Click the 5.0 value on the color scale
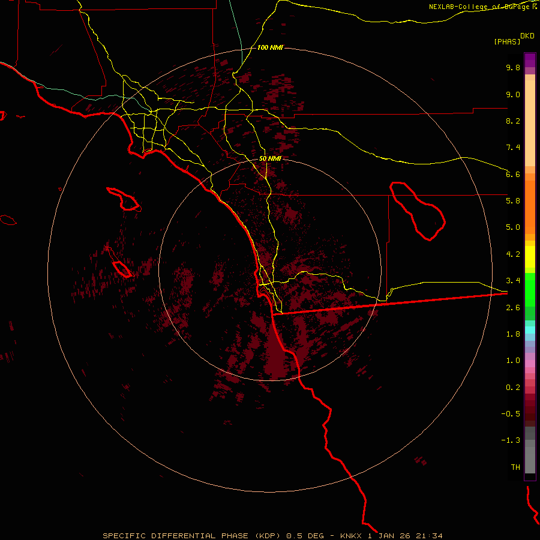The image size is (540, 540). 513,227
